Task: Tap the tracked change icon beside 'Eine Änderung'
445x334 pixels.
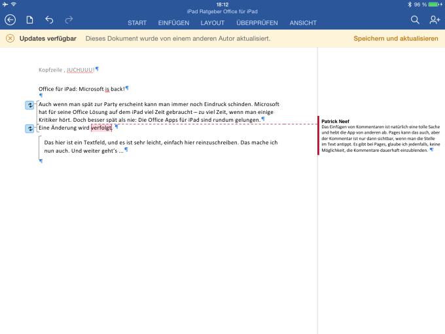Action: pyautogui.click(x=29, y=128)
